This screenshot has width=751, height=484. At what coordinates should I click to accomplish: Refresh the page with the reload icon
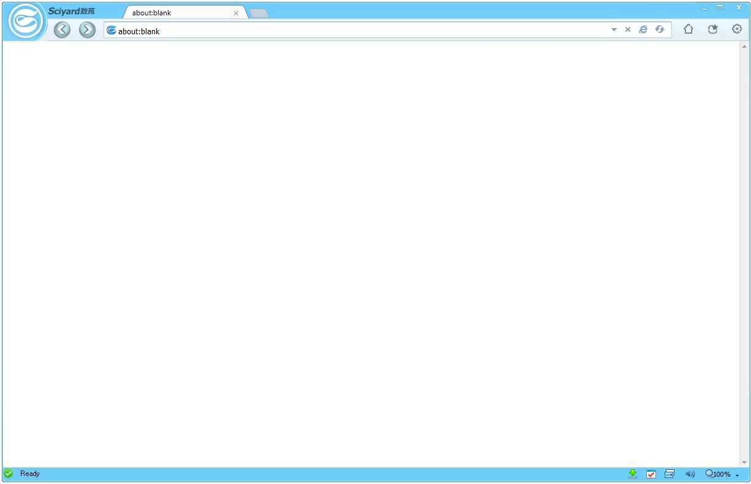660,29
